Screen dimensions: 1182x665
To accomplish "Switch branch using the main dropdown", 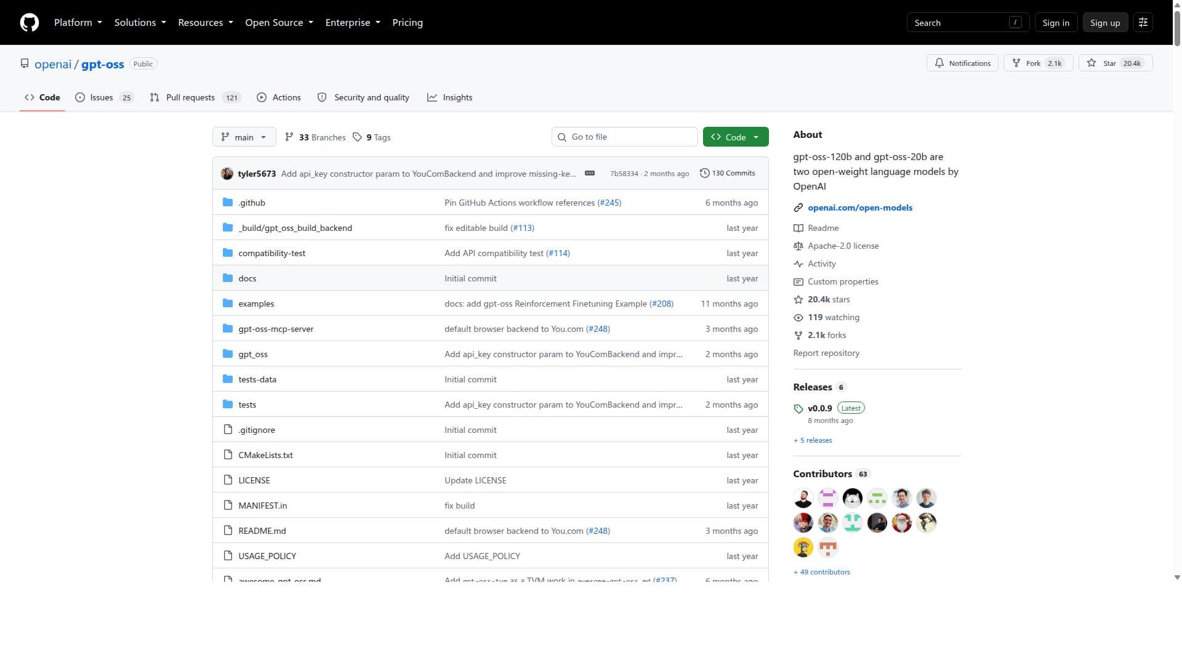I will click(244, 137).
